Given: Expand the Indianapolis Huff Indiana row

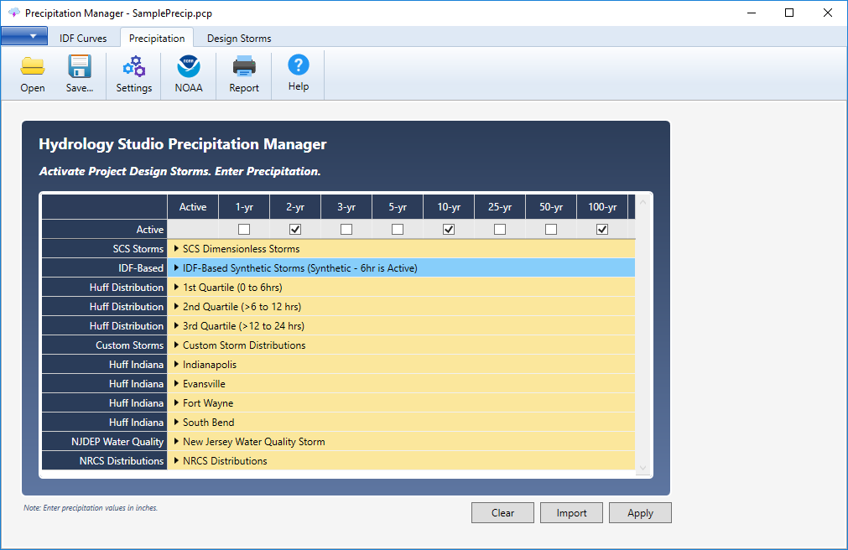Looking at the screenshot, I should (x=176, y=365).
